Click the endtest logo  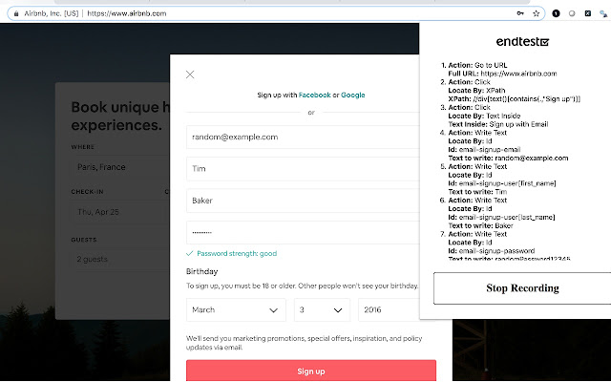(522, 42)
